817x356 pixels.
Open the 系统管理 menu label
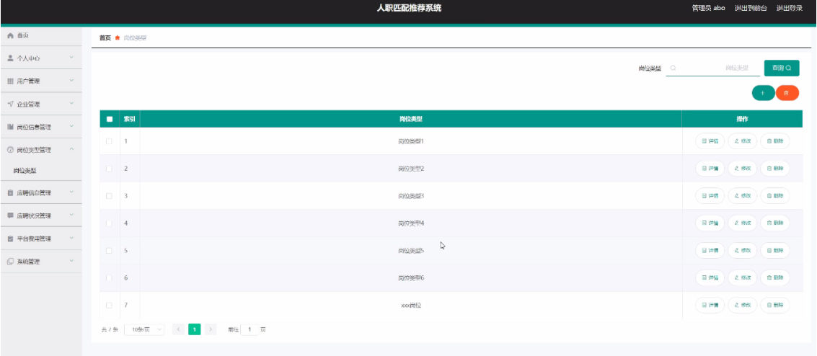coord(29,262)
